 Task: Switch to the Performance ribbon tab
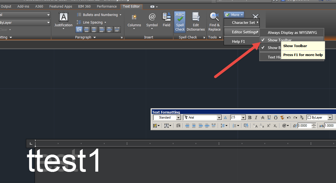pos(107,6)
